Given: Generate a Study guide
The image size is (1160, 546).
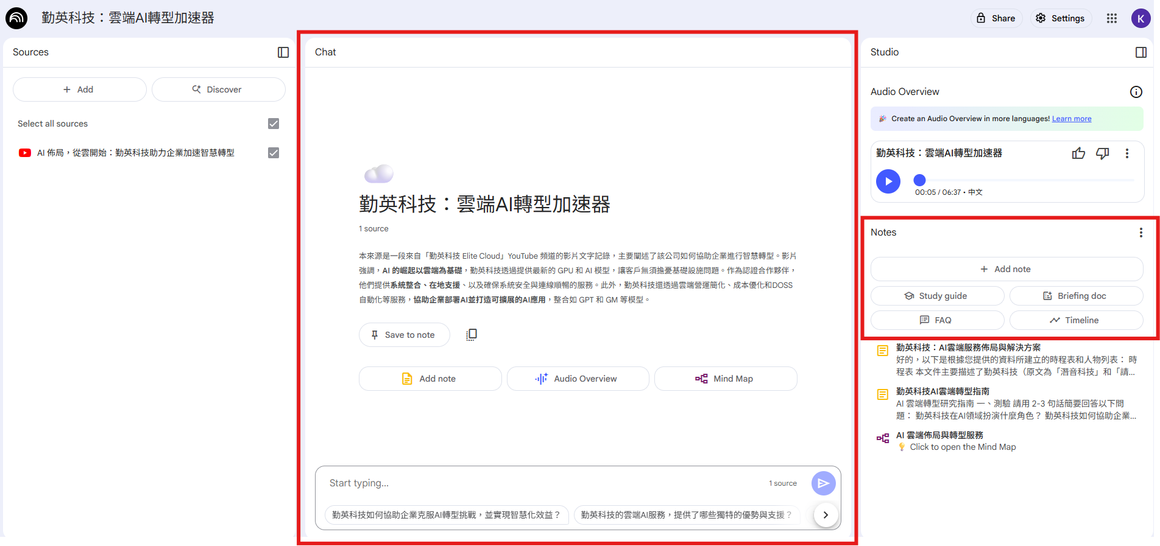Looking at the screenshot, I should point(937,296).
